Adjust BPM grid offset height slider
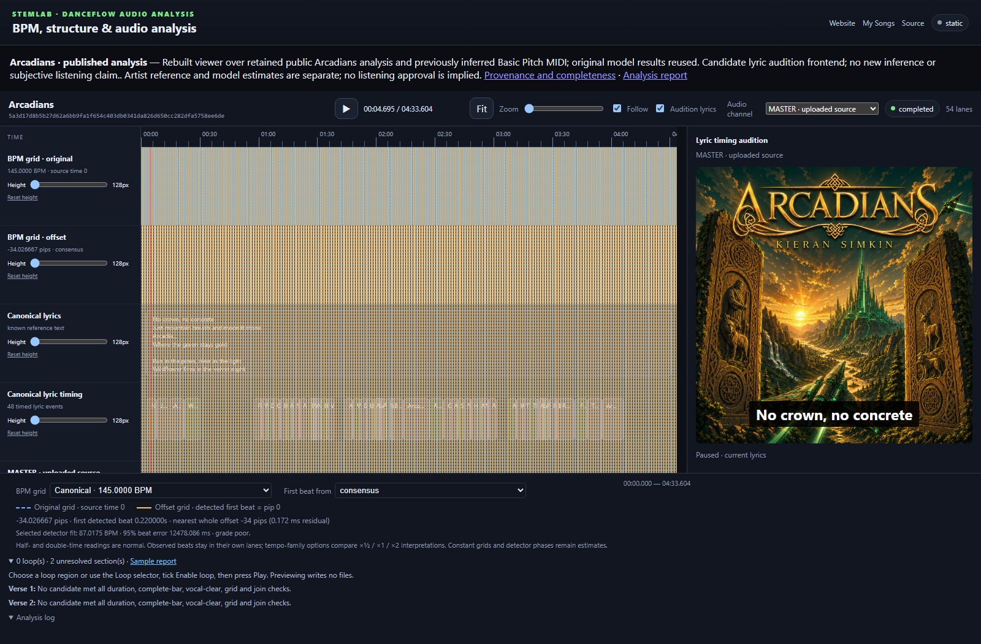This screenshot has height=644, width=981. tap(69, 263)
